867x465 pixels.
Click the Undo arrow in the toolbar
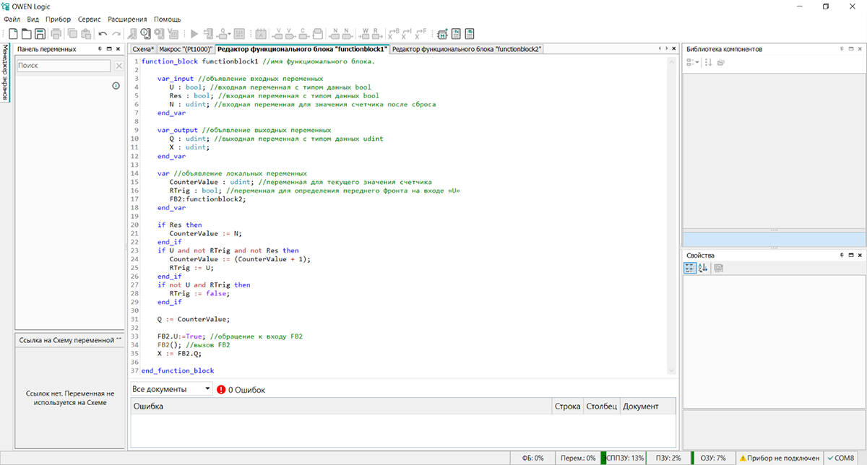[x=103, y=33]
